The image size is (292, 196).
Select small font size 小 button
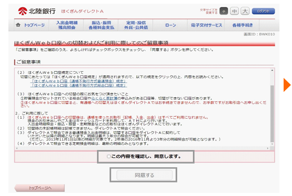click(224, 11)
